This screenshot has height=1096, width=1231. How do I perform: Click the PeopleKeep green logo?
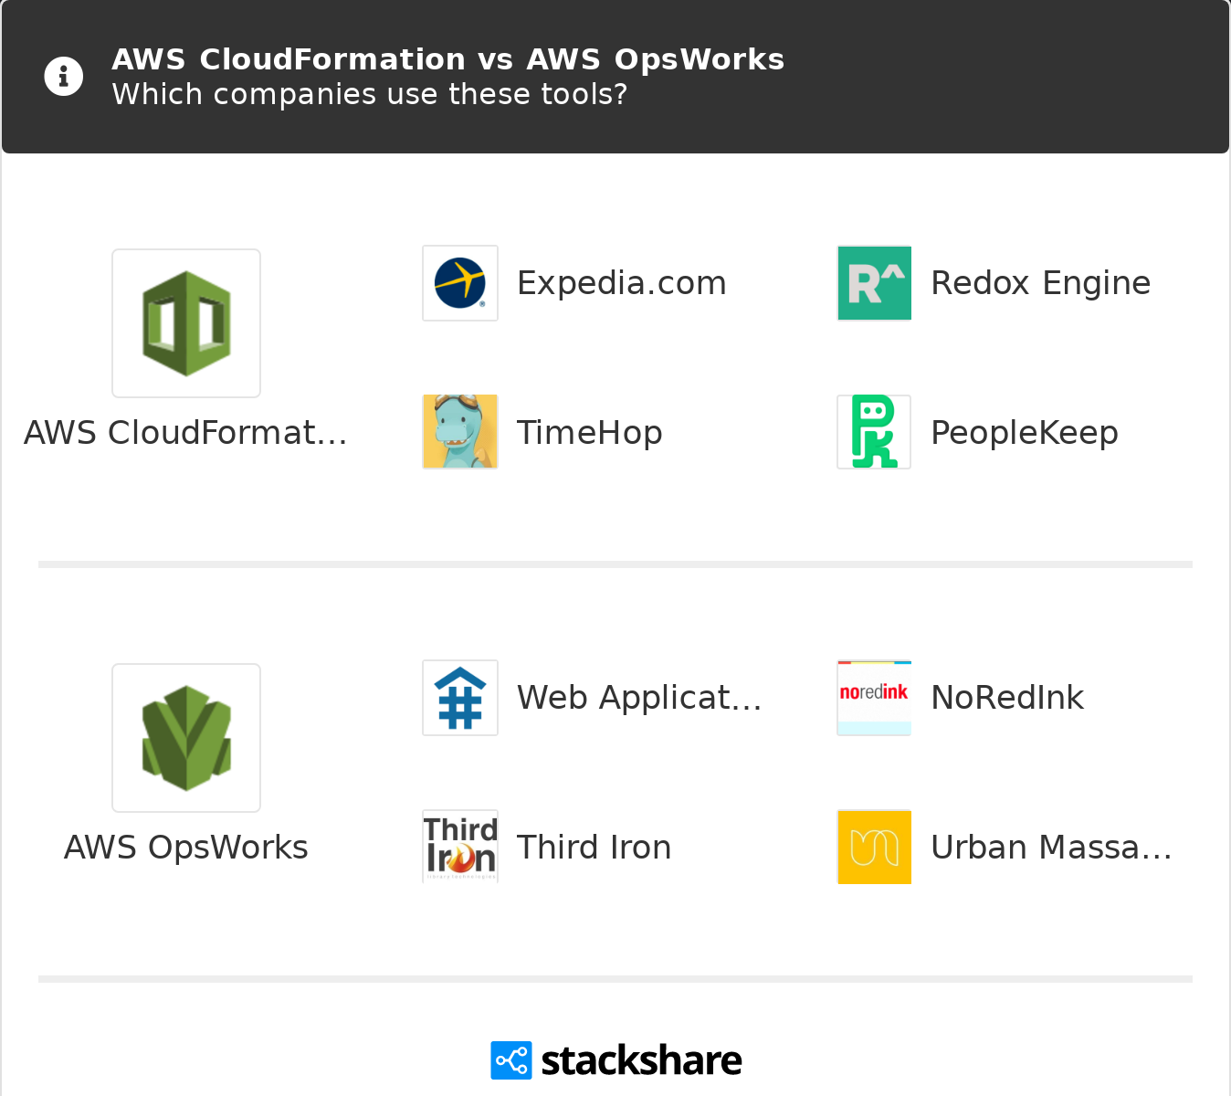[874, 432]
